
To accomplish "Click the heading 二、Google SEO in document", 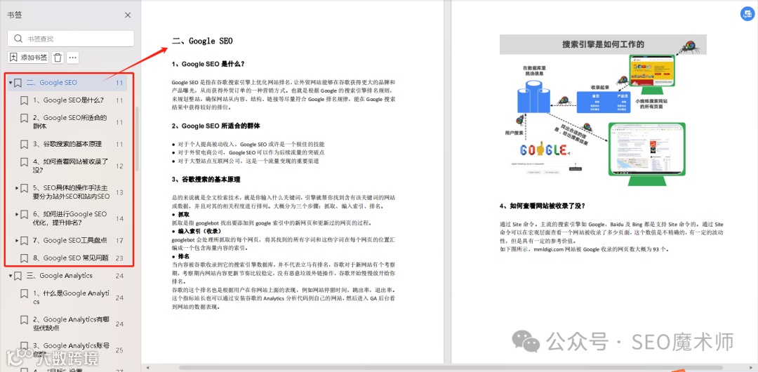I will coord(202,41).
